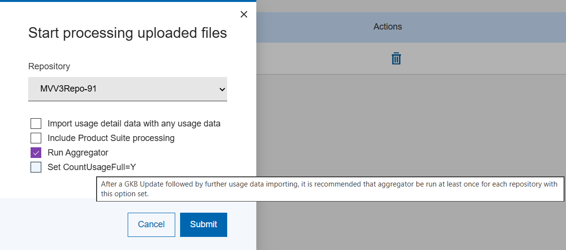
Task: Check the Set CountUsageFull=Y box
Action: coord(36,167)
